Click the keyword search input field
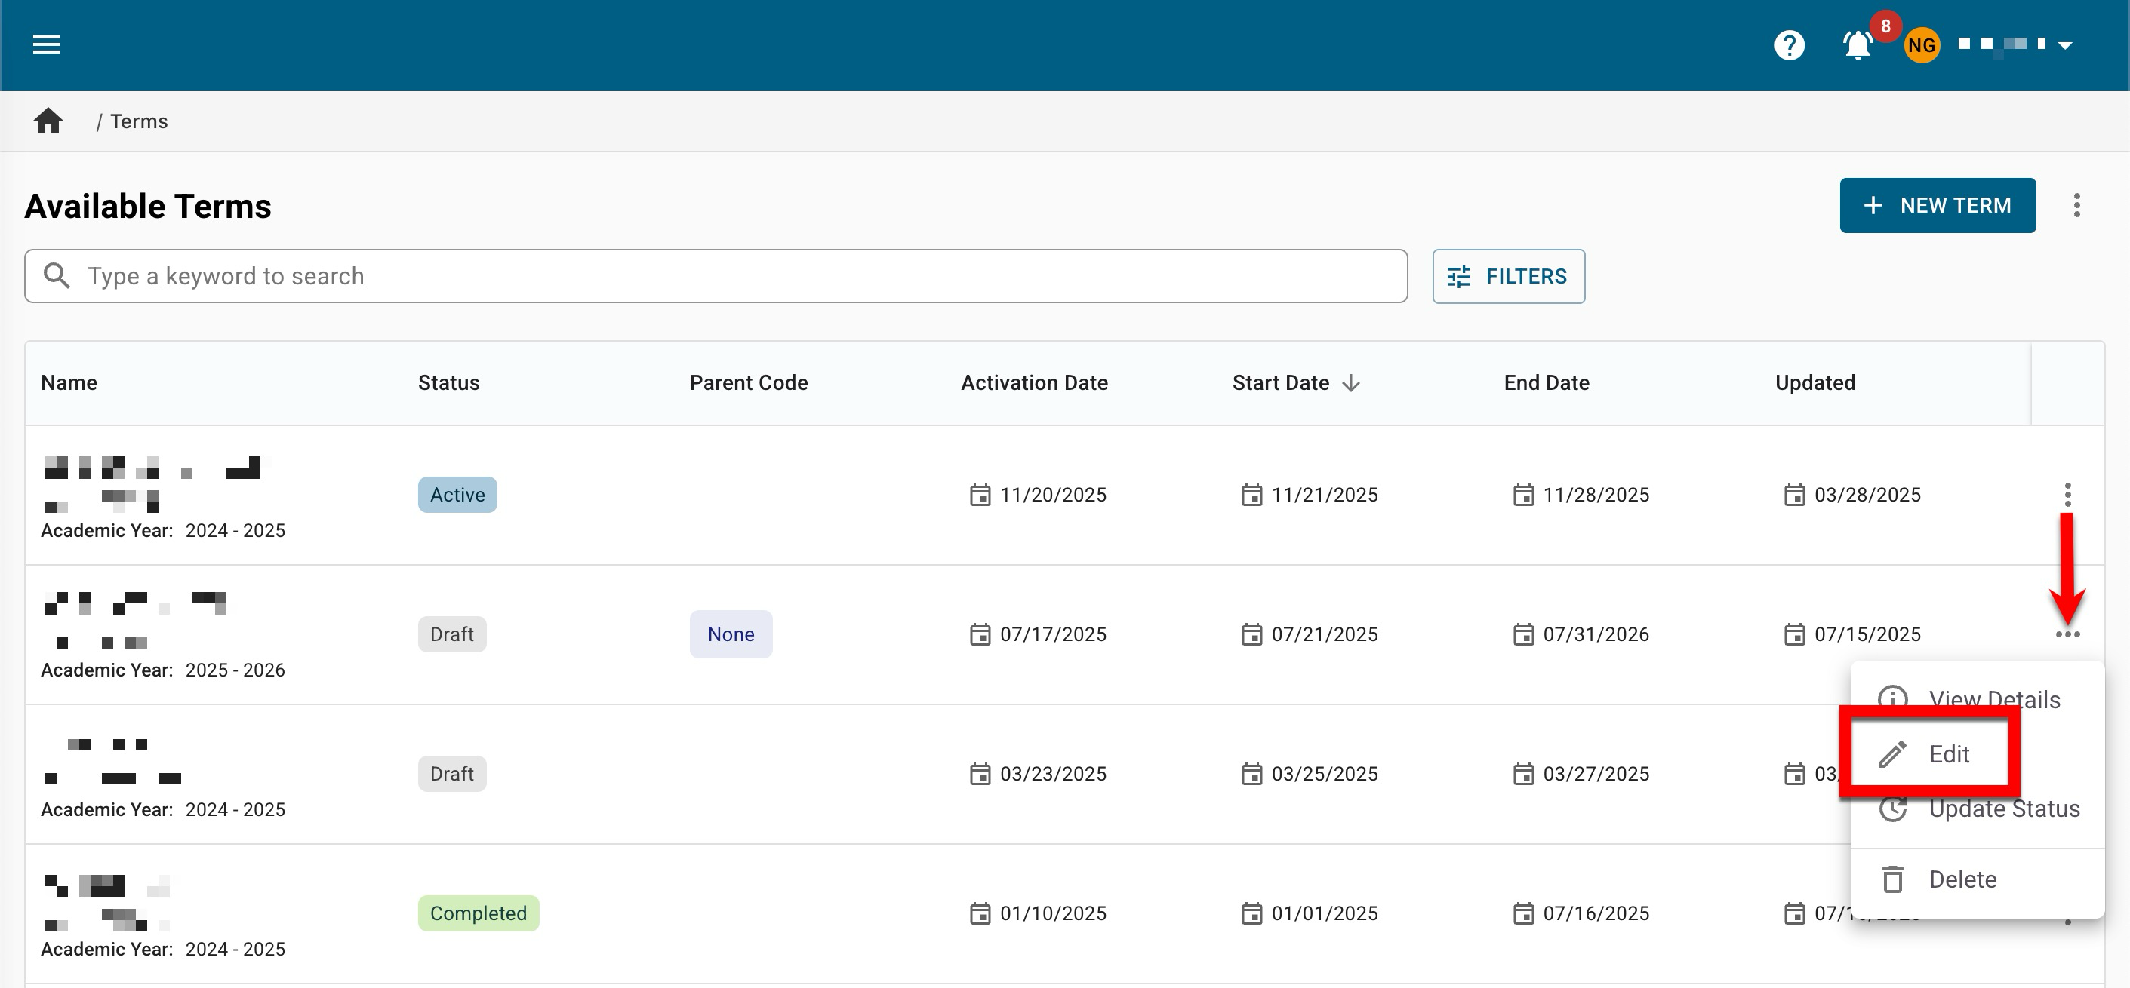2130x988 pixels. (728, 276)
